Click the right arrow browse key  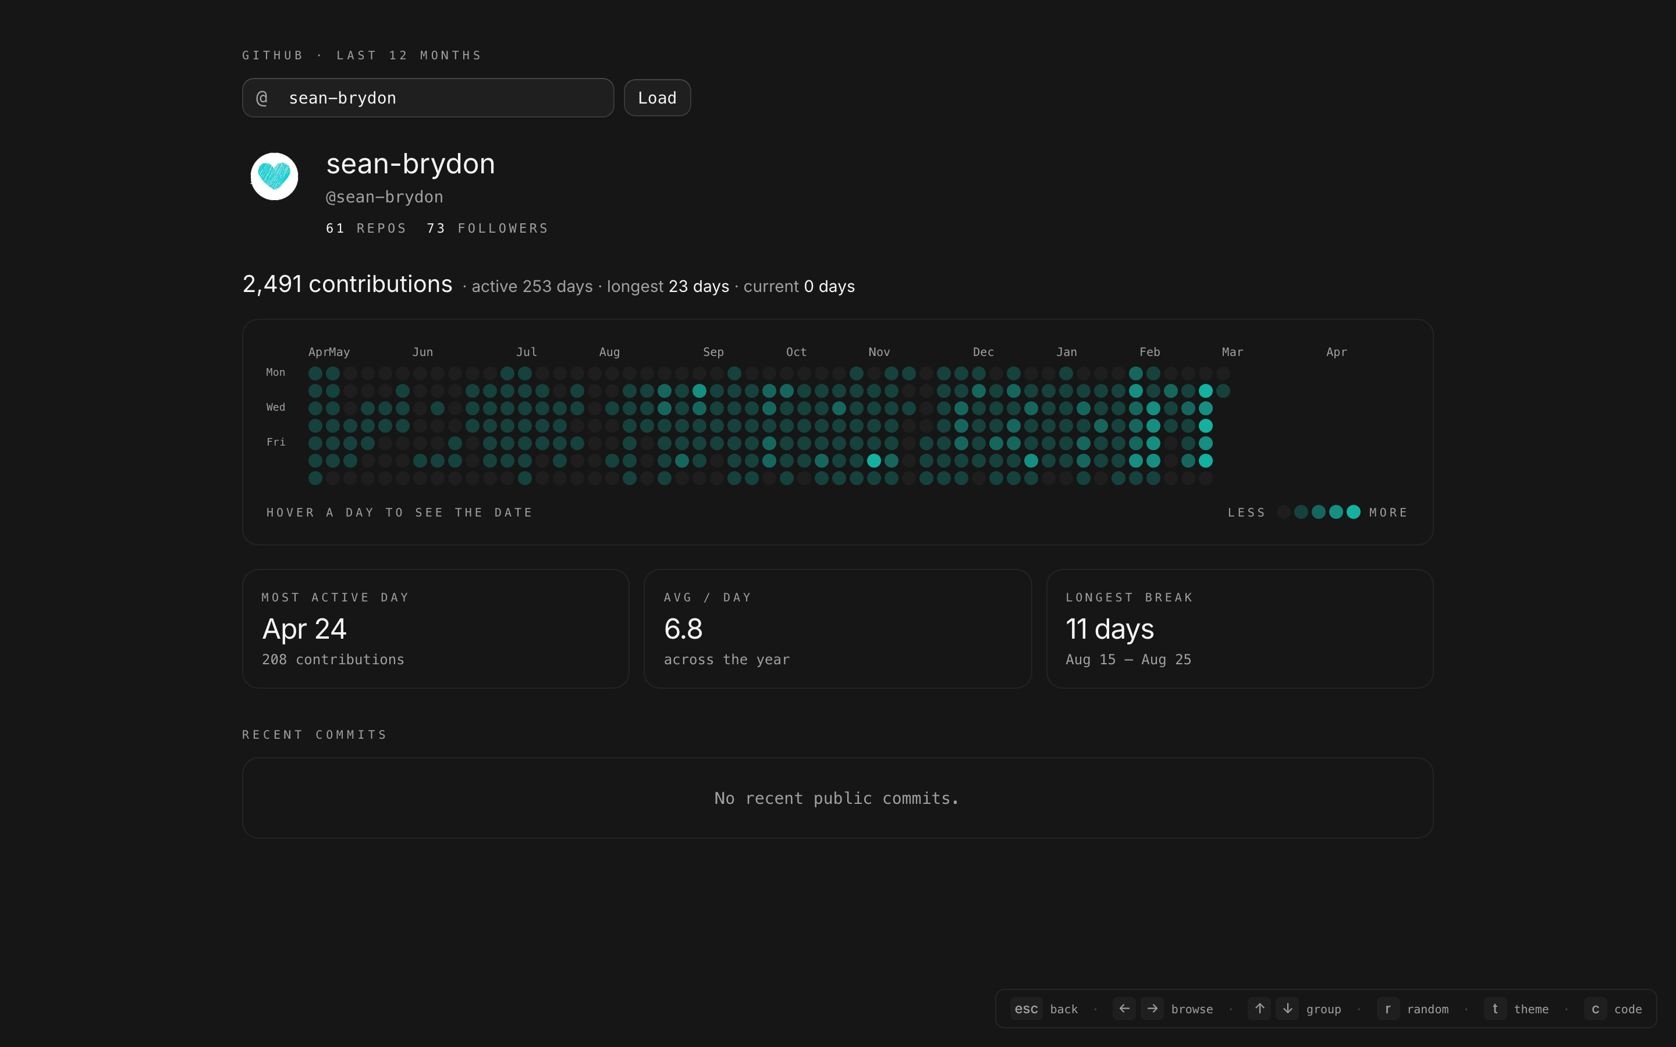pos(1152,1009)
